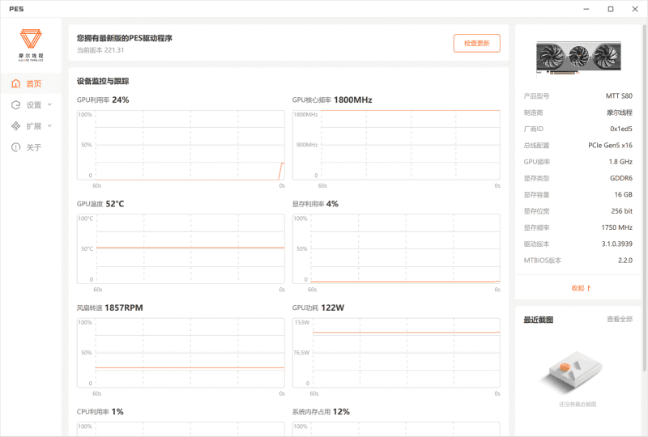Close the PES window
Image resolution: width=648 pixels, height=437 pixels.
pos(635,9)
